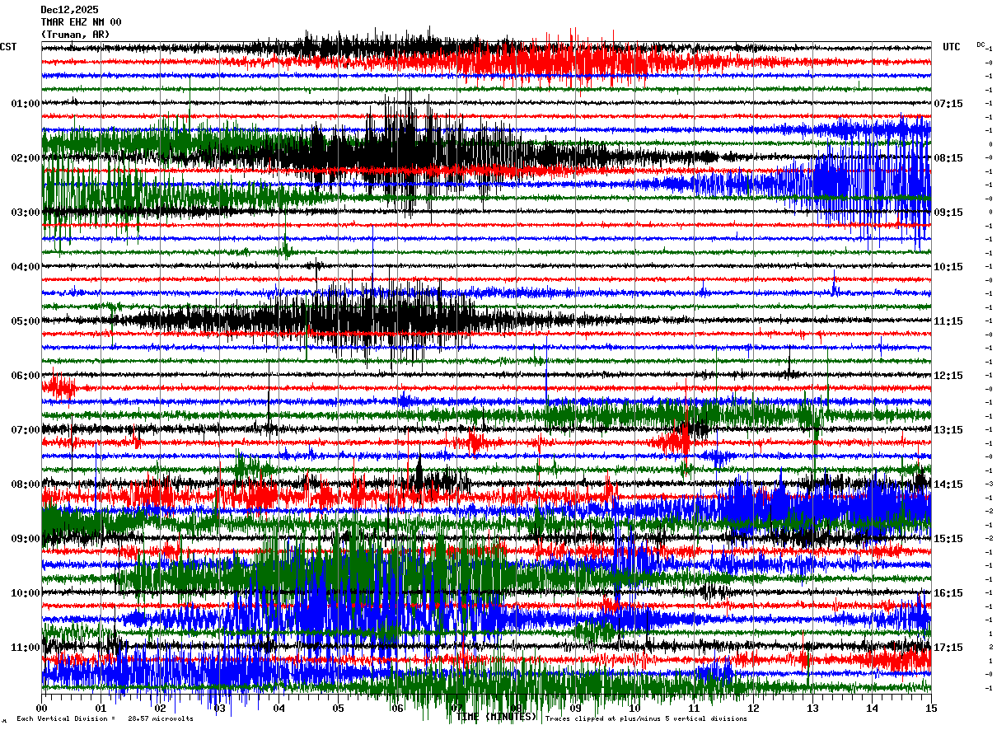This screenshot has width=997, height=730.
Task: Click the 07:15 UTC time label
Action: 948,104
